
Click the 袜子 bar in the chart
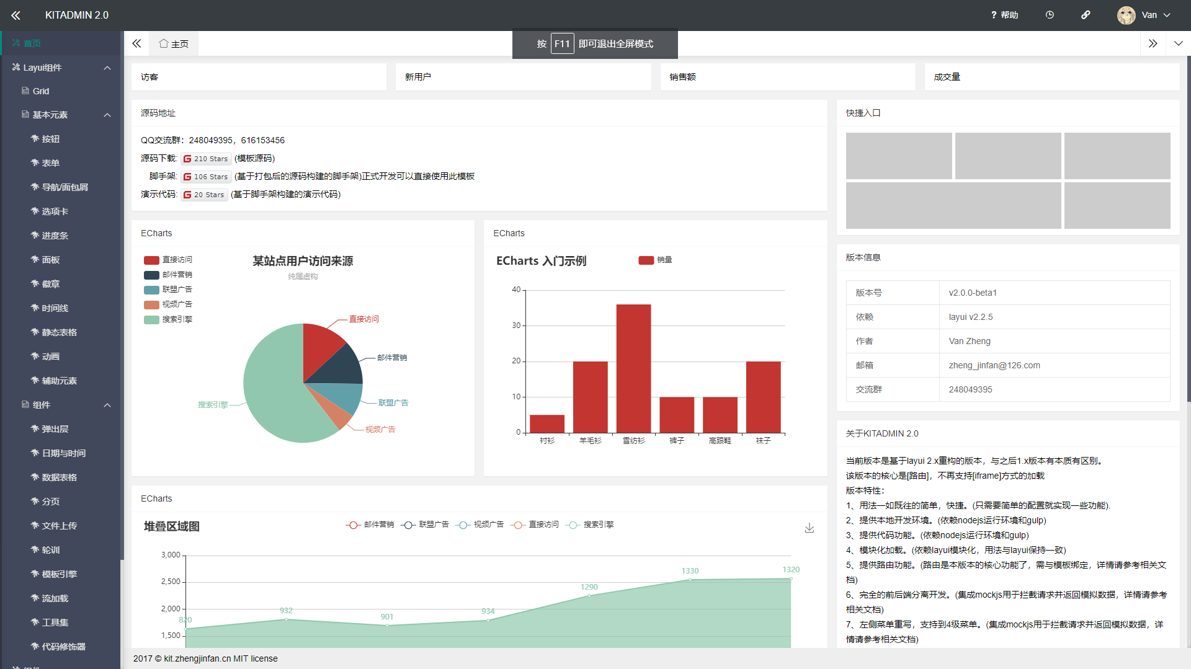point(763,397)
